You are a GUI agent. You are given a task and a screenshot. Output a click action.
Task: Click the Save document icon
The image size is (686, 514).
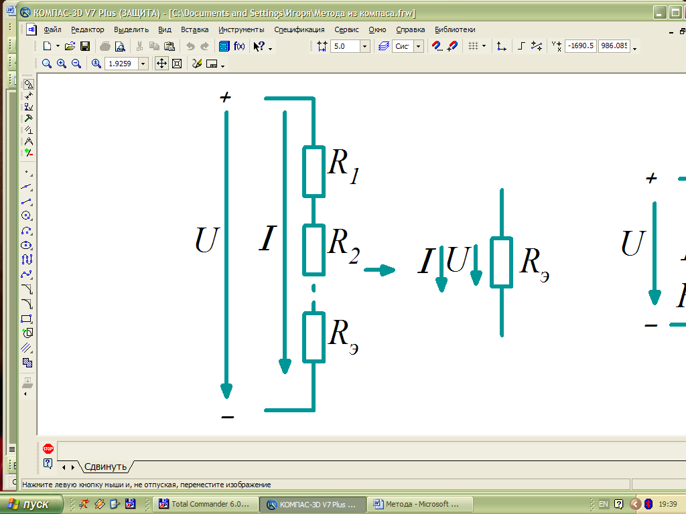85,46
